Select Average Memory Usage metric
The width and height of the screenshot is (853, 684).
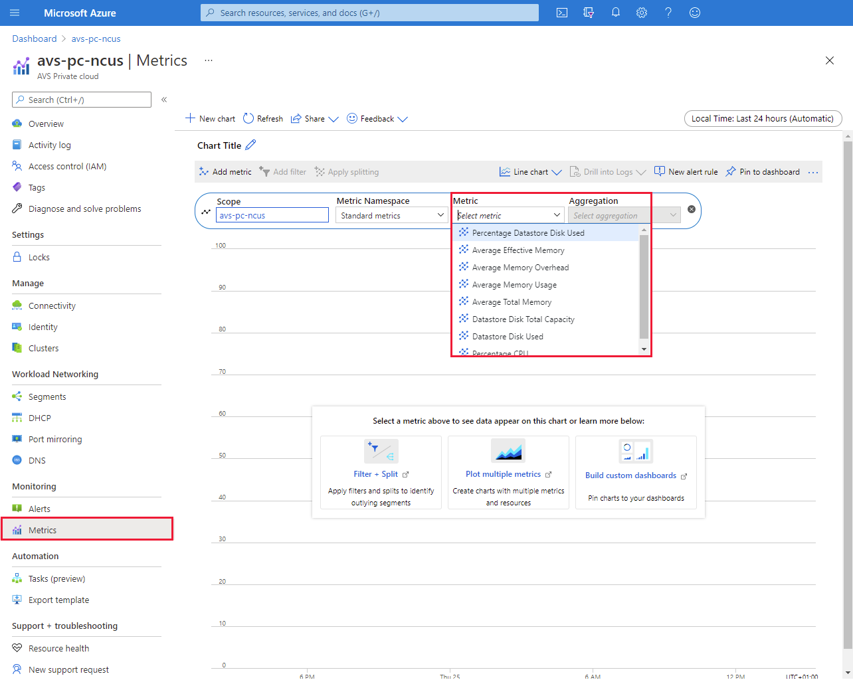514,285
